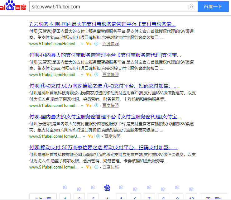The width and height of the screenshot is (231, 200).
Task: Click the faded paw icon above page 6
Action: tap(135, 189)
